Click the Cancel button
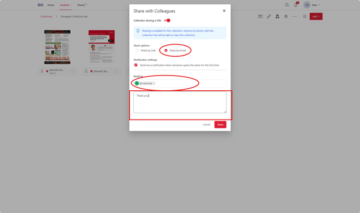 pos(206,124)
